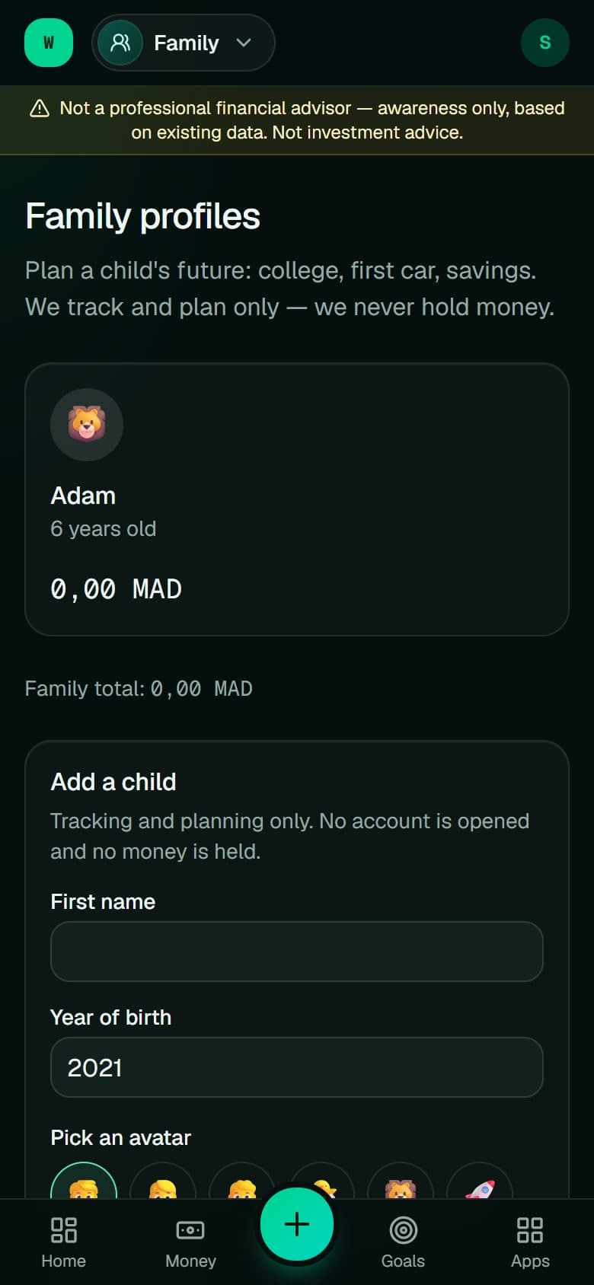
Task: Open the S user profile avatar
Action: click(x=545, y=43)
